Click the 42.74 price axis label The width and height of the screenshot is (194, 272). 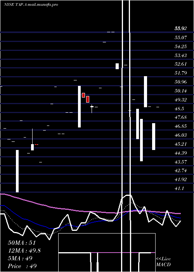(x=181, y=171)
